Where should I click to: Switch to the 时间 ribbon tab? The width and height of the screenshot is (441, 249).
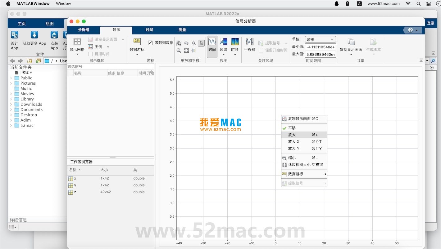[x=149, y=30]
